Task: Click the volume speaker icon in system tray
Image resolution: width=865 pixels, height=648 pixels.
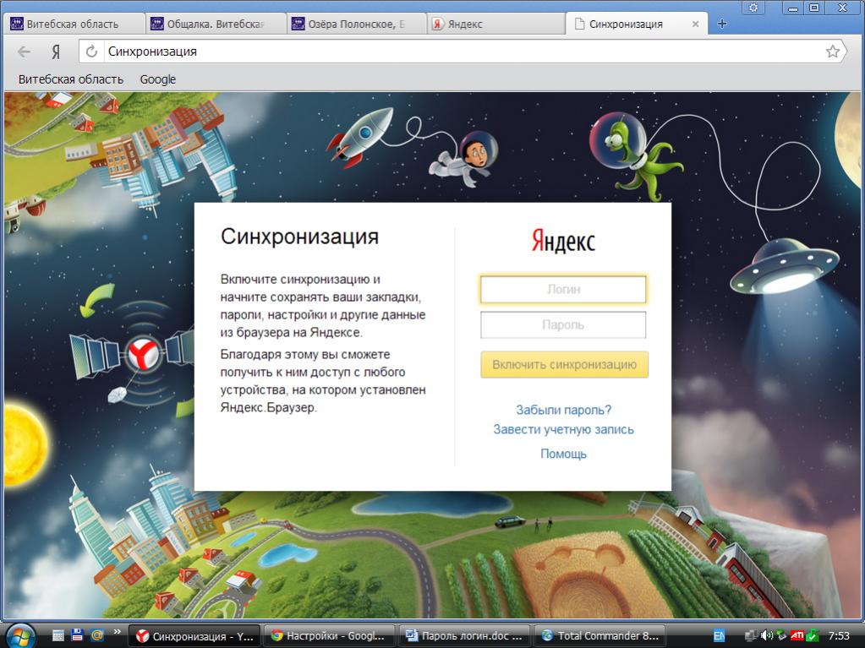Action: coord(767,635)
